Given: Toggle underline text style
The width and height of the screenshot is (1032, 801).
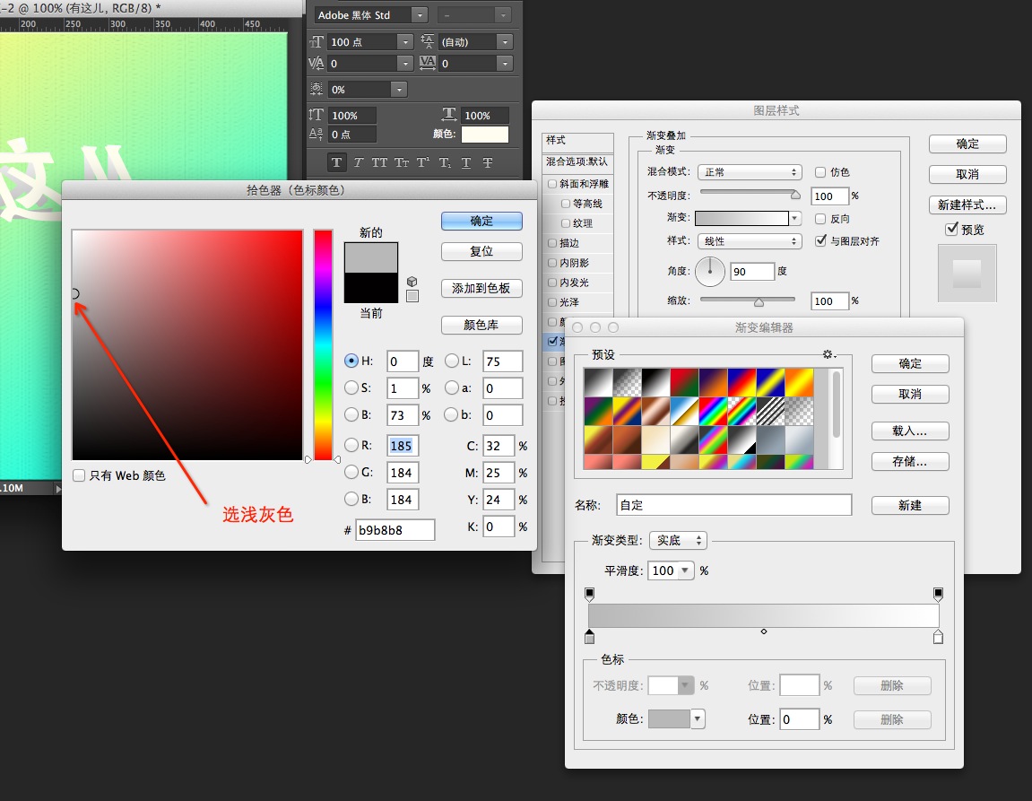Looking at the screenshot, I should click(x=466, y=162).
